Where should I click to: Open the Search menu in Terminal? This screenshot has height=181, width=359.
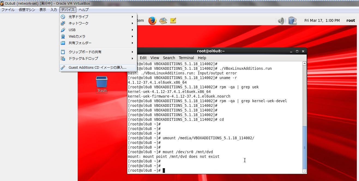[169, 58]
